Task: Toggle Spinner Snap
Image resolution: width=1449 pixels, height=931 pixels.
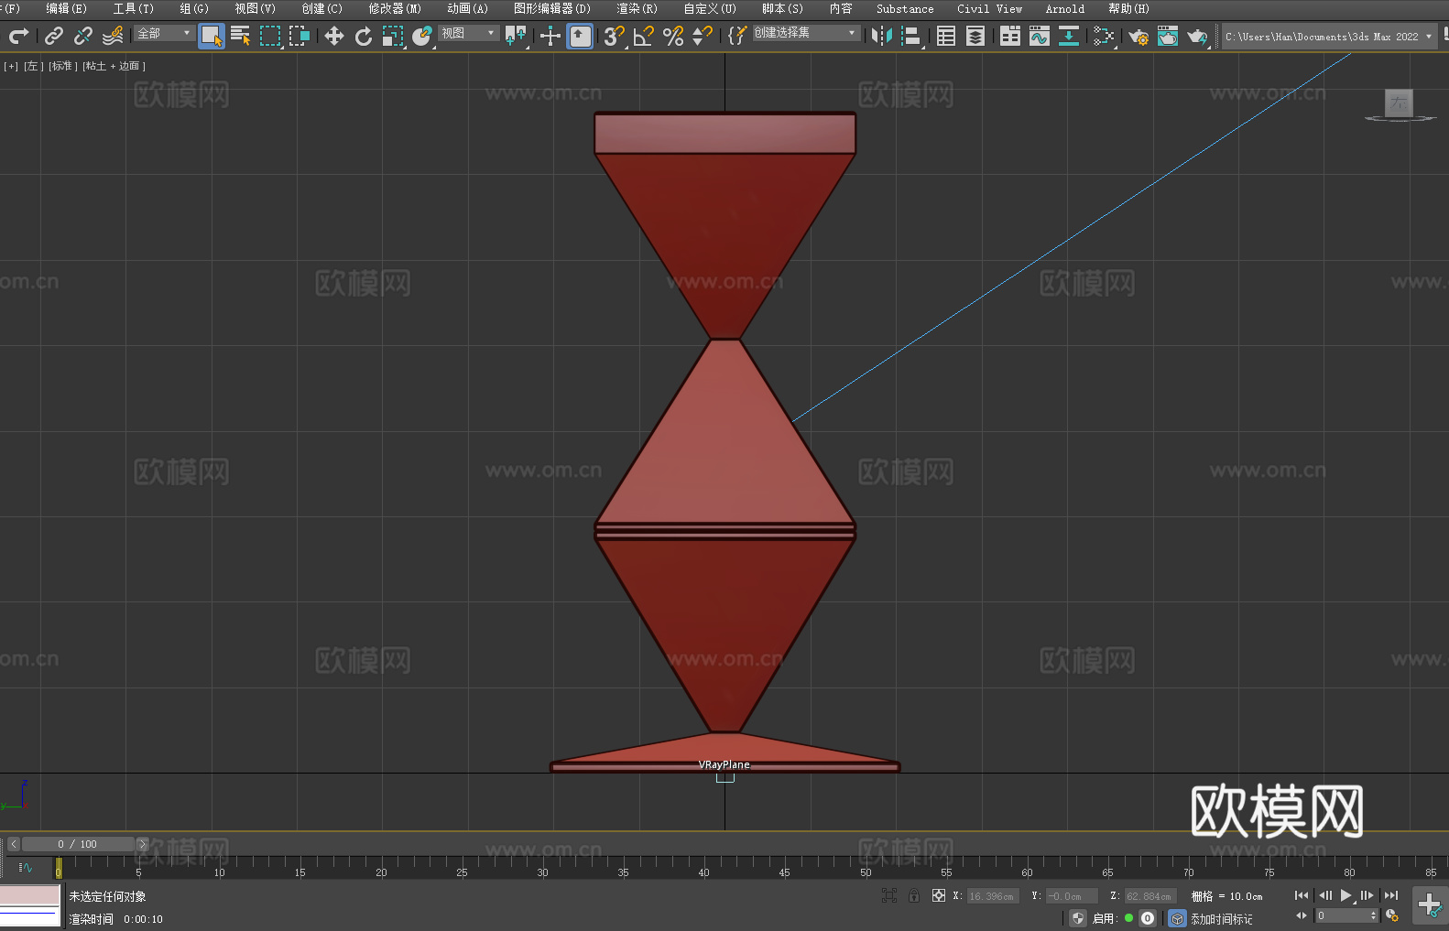Action: click(703, 36)
